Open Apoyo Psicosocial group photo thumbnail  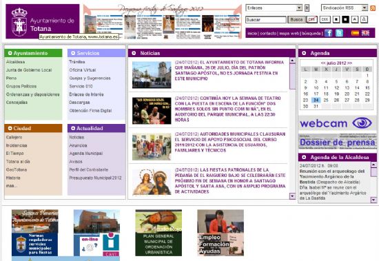152,147
